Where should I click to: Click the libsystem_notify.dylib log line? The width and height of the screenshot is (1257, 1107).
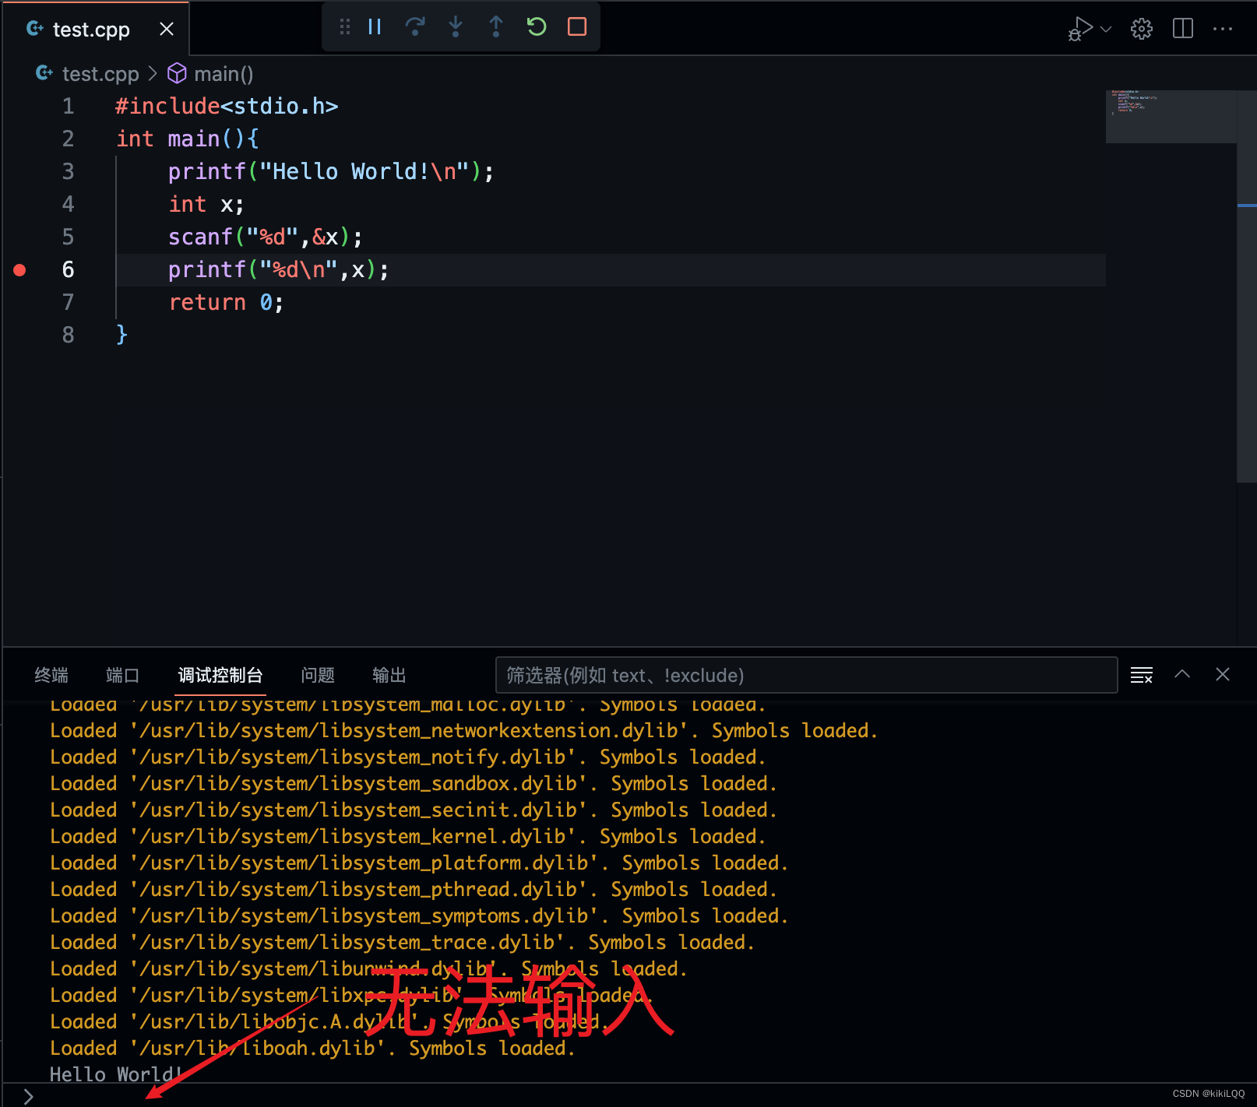[408, 757]
